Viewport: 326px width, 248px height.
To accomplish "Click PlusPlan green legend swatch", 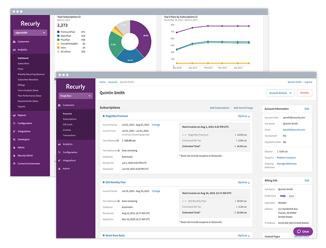I will click(x=58, y=40).
